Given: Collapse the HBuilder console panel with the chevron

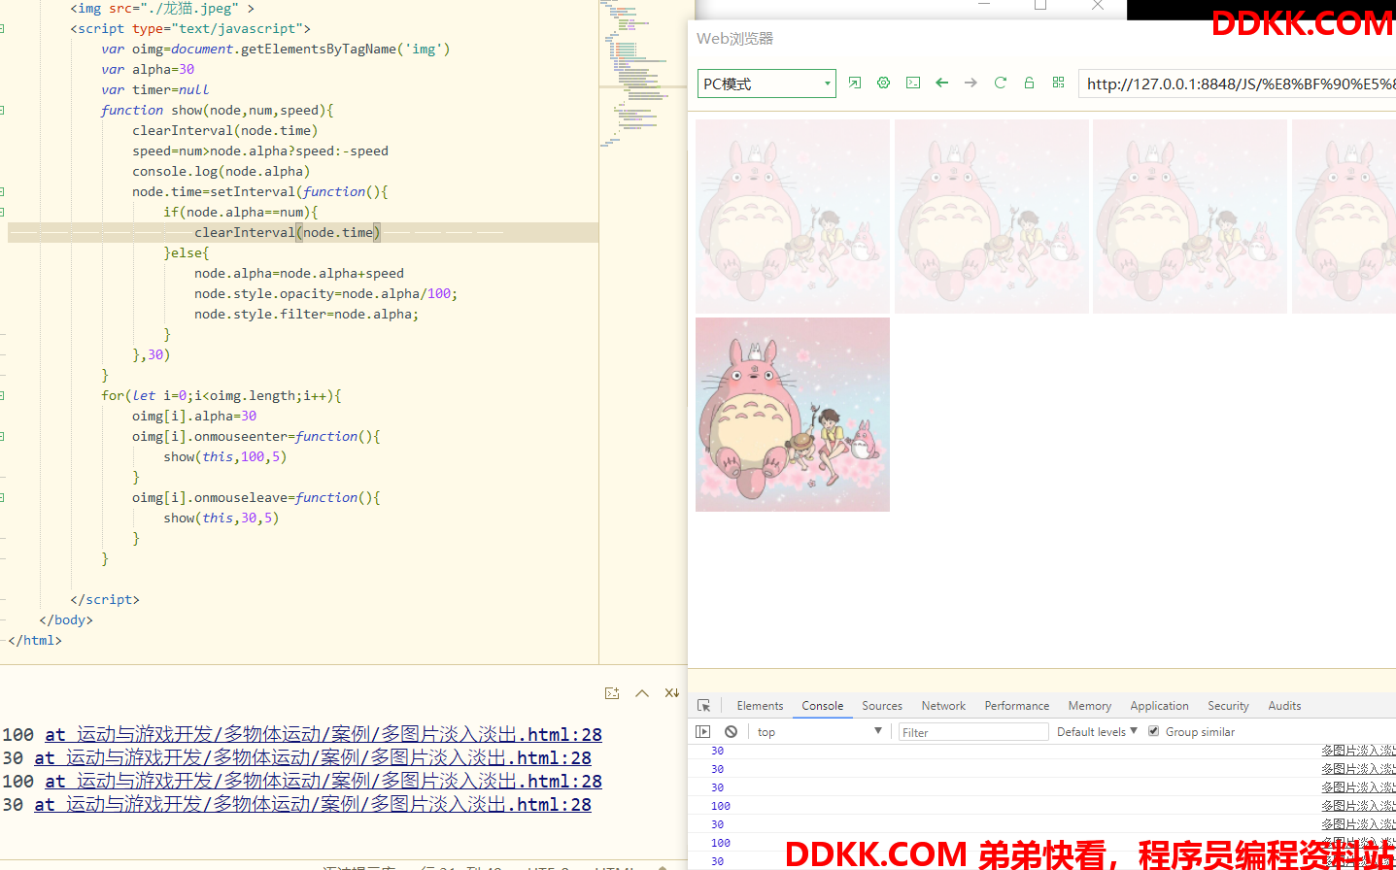Looking at the screenshot, I should pyautogui.click(x=642, y=693).
